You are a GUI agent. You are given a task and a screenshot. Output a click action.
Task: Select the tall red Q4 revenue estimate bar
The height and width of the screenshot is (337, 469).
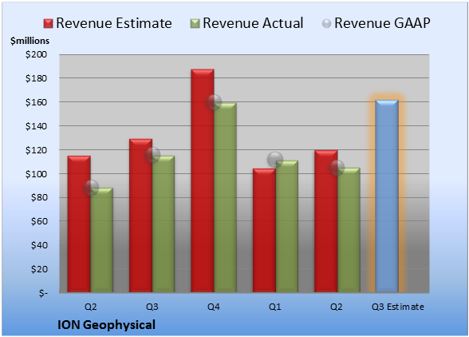tap(203, 180)
